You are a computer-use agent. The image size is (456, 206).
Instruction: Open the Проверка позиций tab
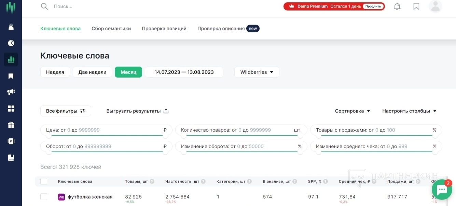164,29
